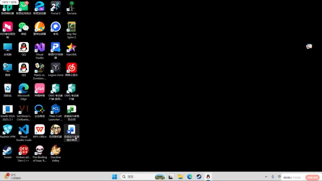The height and width of the screenshot is (181, 322).
Task: Open the 32°C weather widget
Action: [x=13, y=177]
